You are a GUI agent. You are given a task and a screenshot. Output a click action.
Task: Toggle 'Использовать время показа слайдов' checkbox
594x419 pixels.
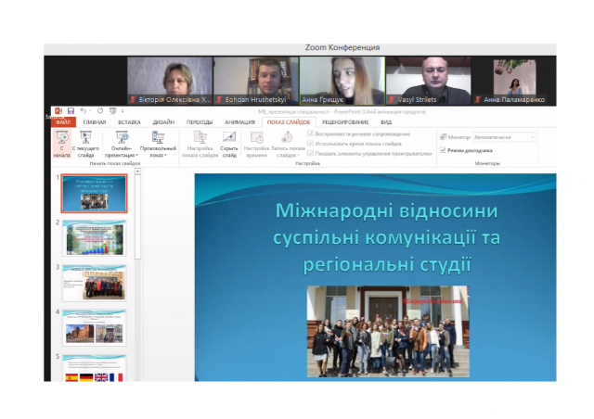(x=309, y=144)
